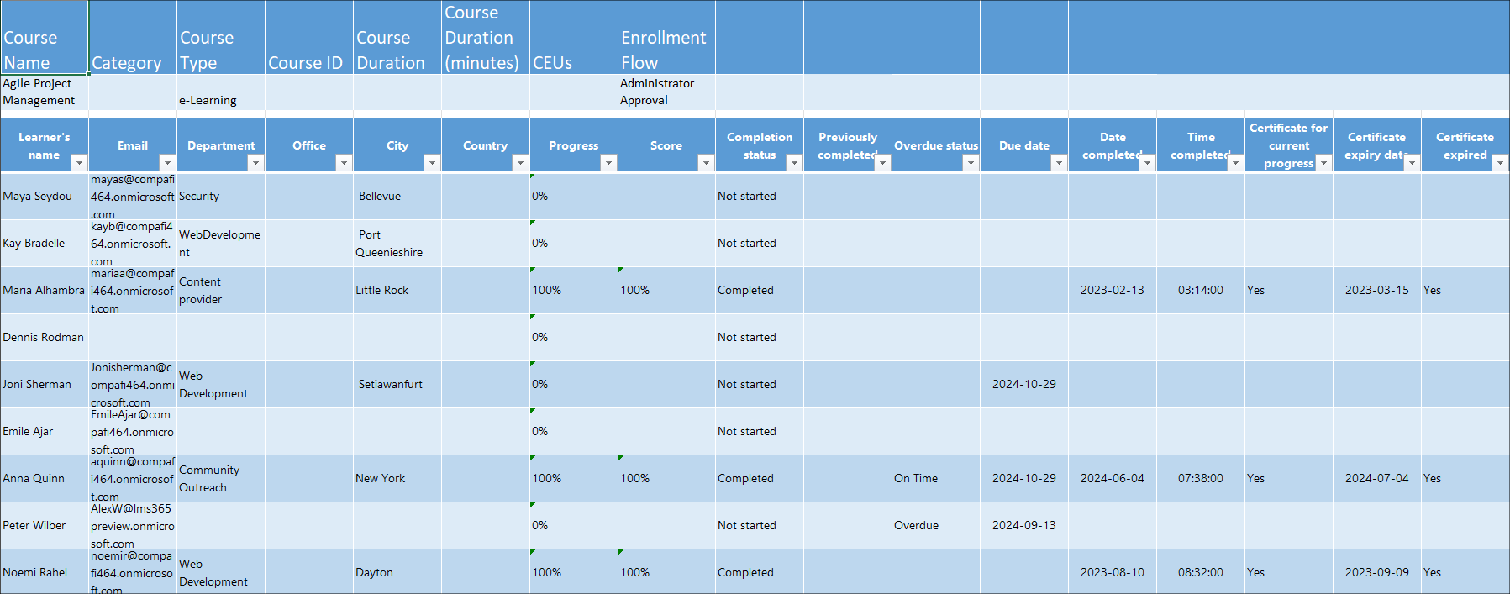Select the Course Name header cell

[x=44, y=38]
